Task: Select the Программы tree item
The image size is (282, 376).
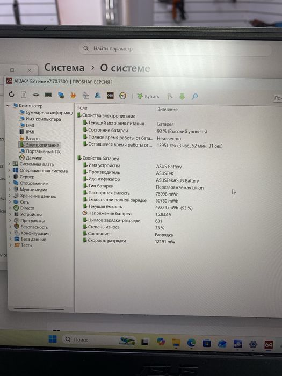Action: pos(29,221)
